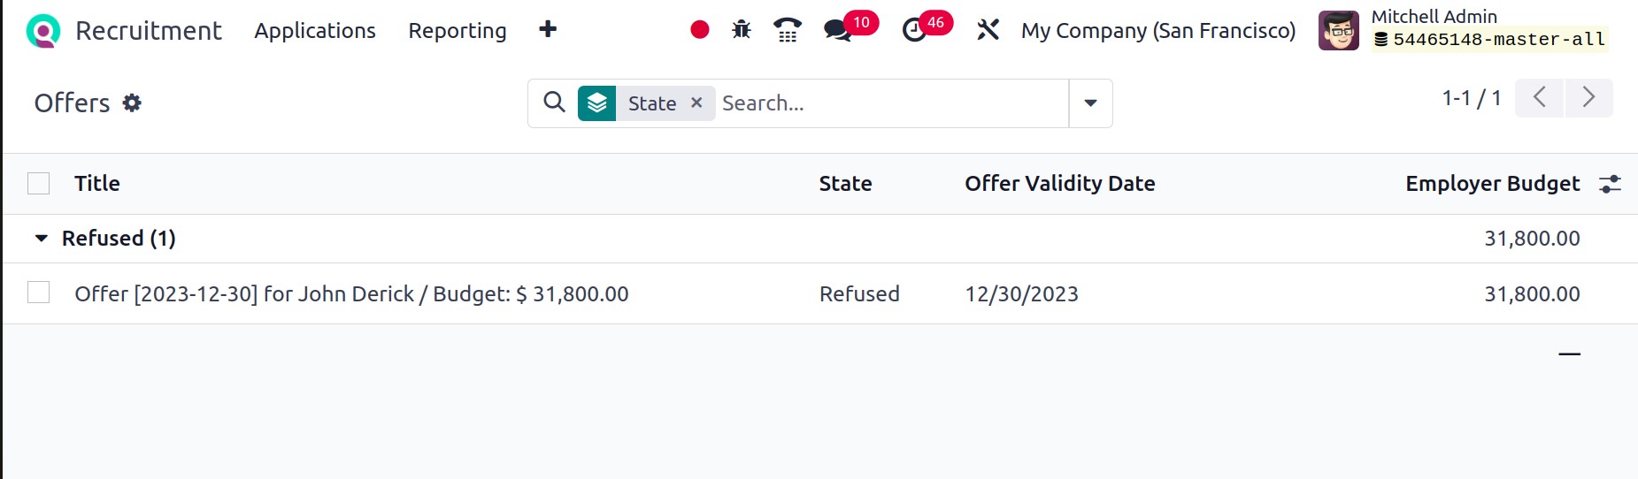This screenshot has height=479, width=1638.
Task: Toggle the select-all checkbox in header
Action: pyautogui.click(x=39, y=183)
